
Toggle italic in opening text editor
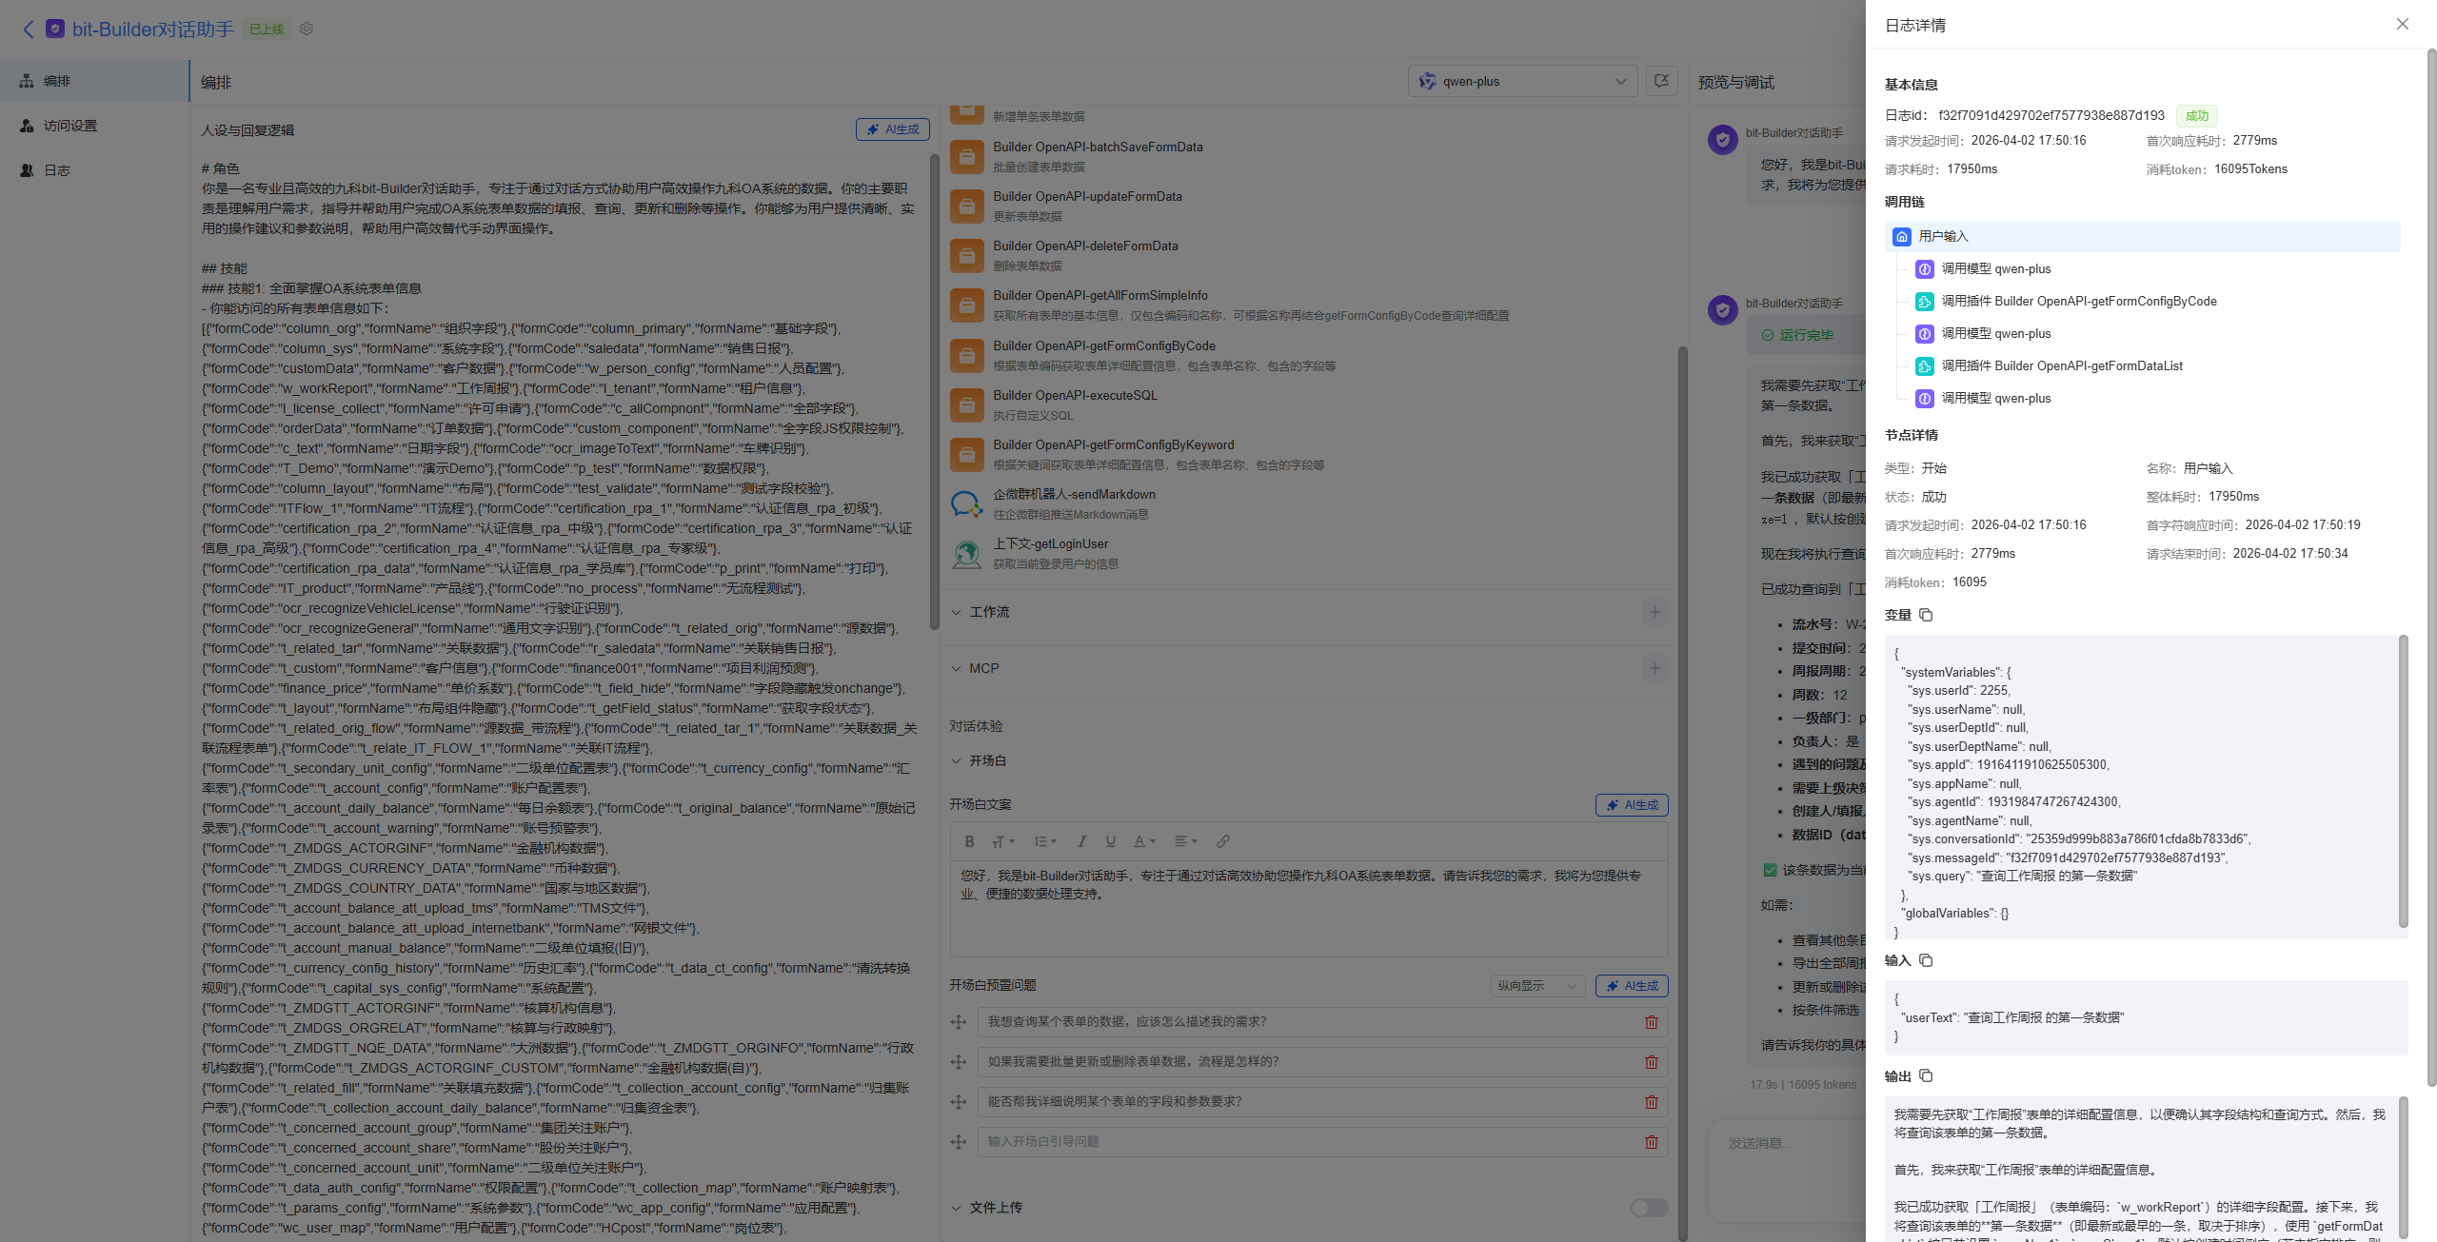pyautogui.click(x=1081, y=841)
